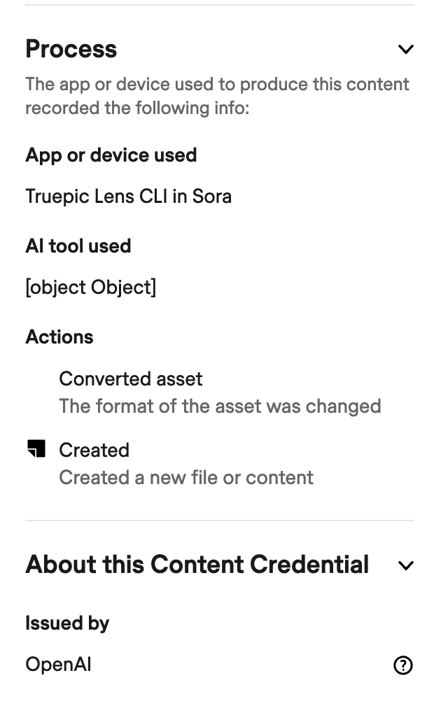
Task: Click the Process section heading
Action: click(x=71, y=49)
